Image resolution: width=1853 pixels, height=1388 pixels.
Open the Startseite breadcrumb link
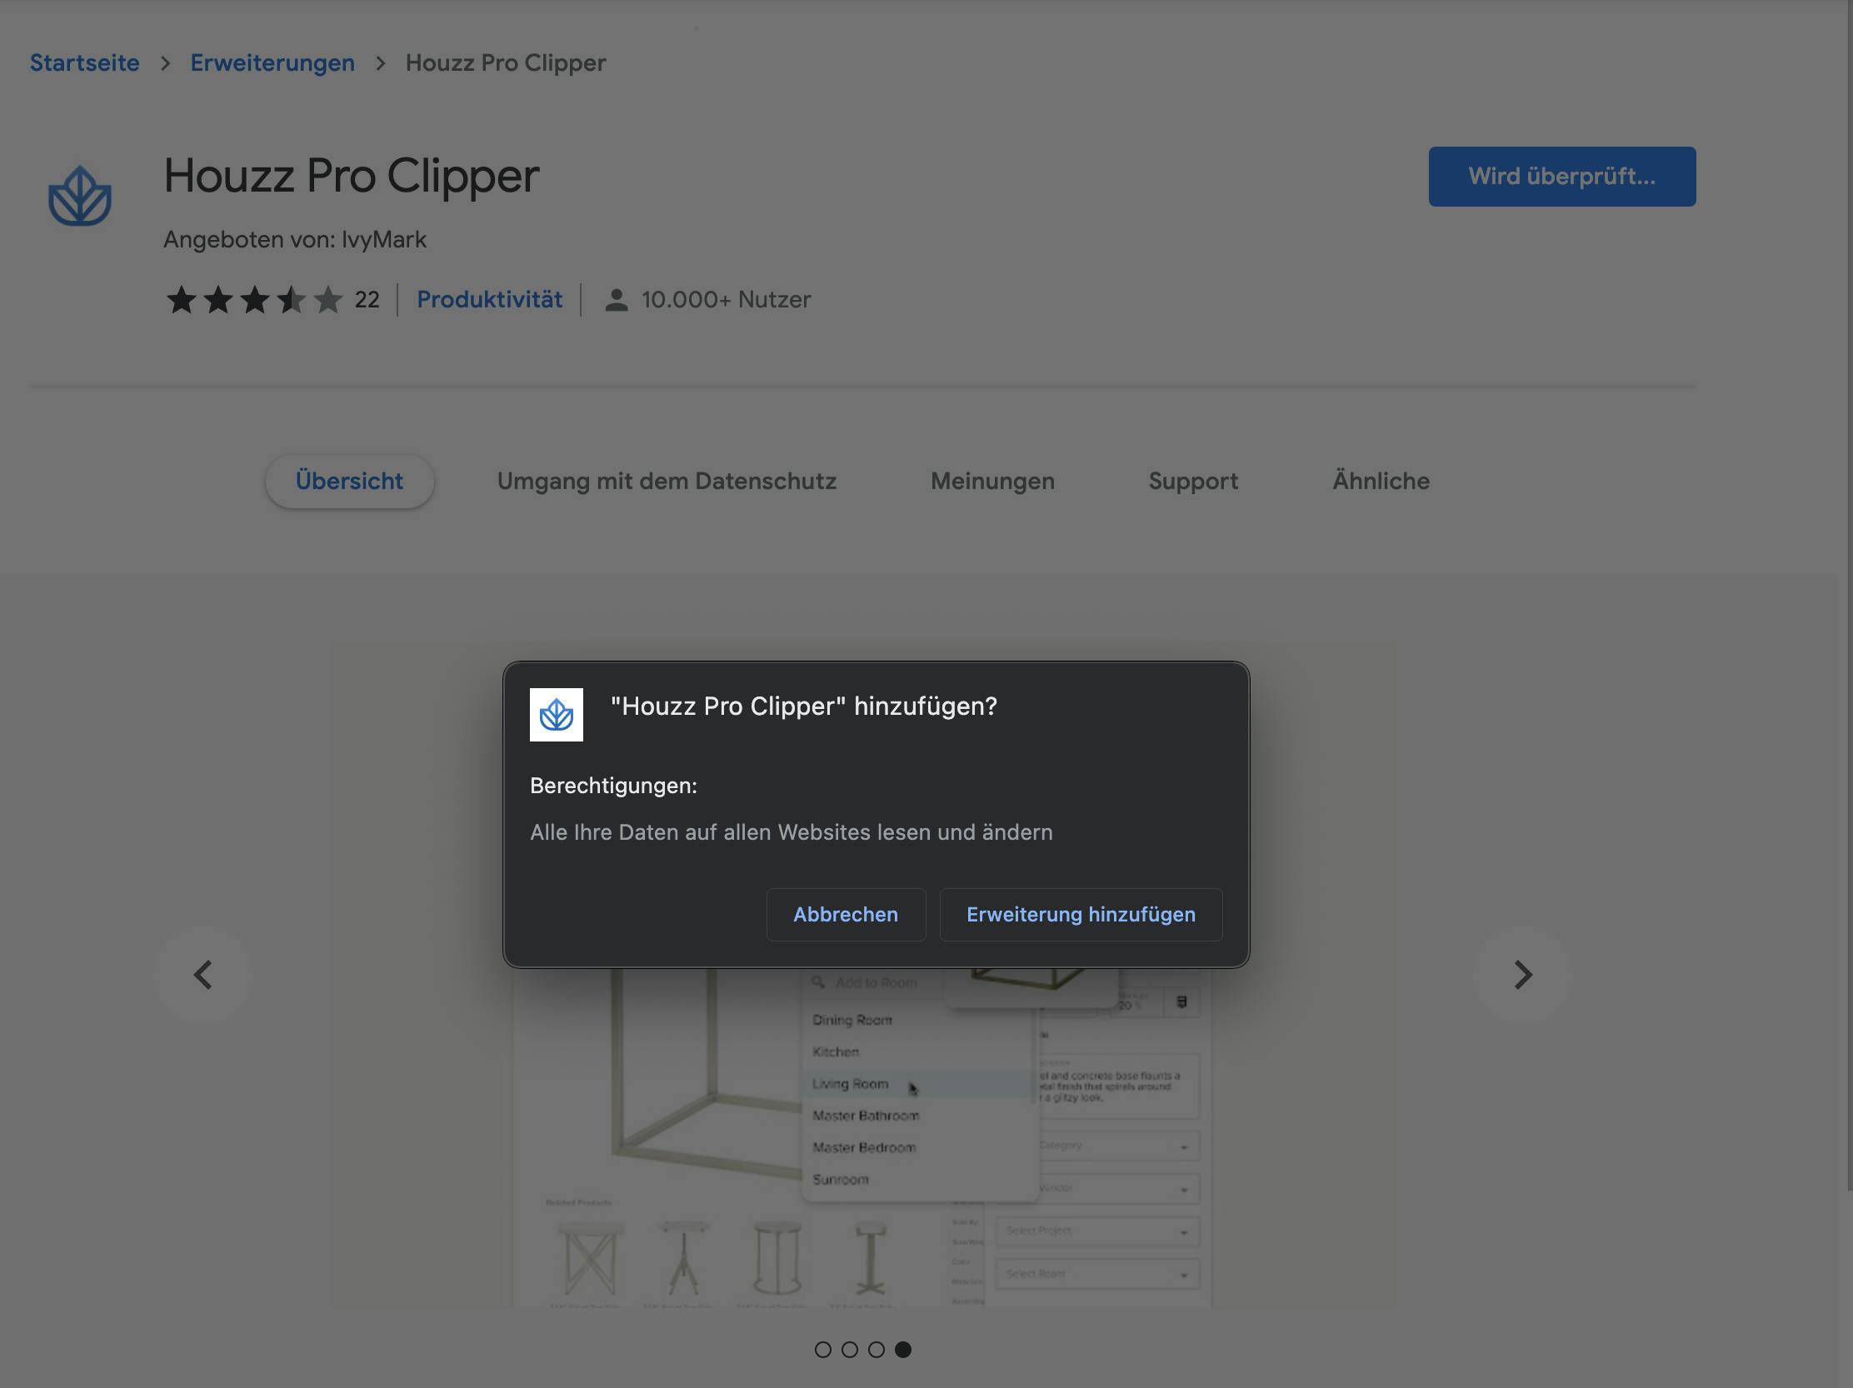point(84,62)
